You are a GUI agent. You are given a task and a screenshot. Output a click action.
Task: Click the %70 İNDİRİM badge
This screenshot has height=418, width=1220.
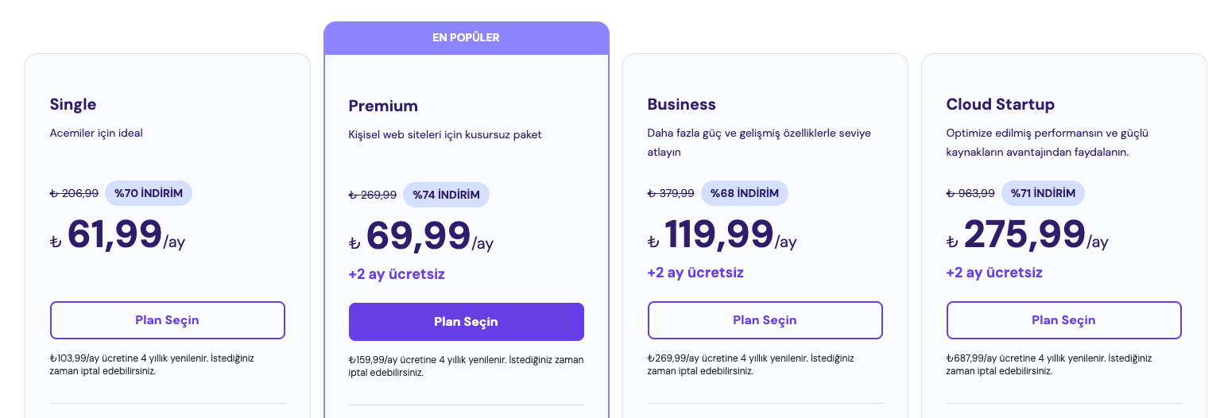coord(149,193)
